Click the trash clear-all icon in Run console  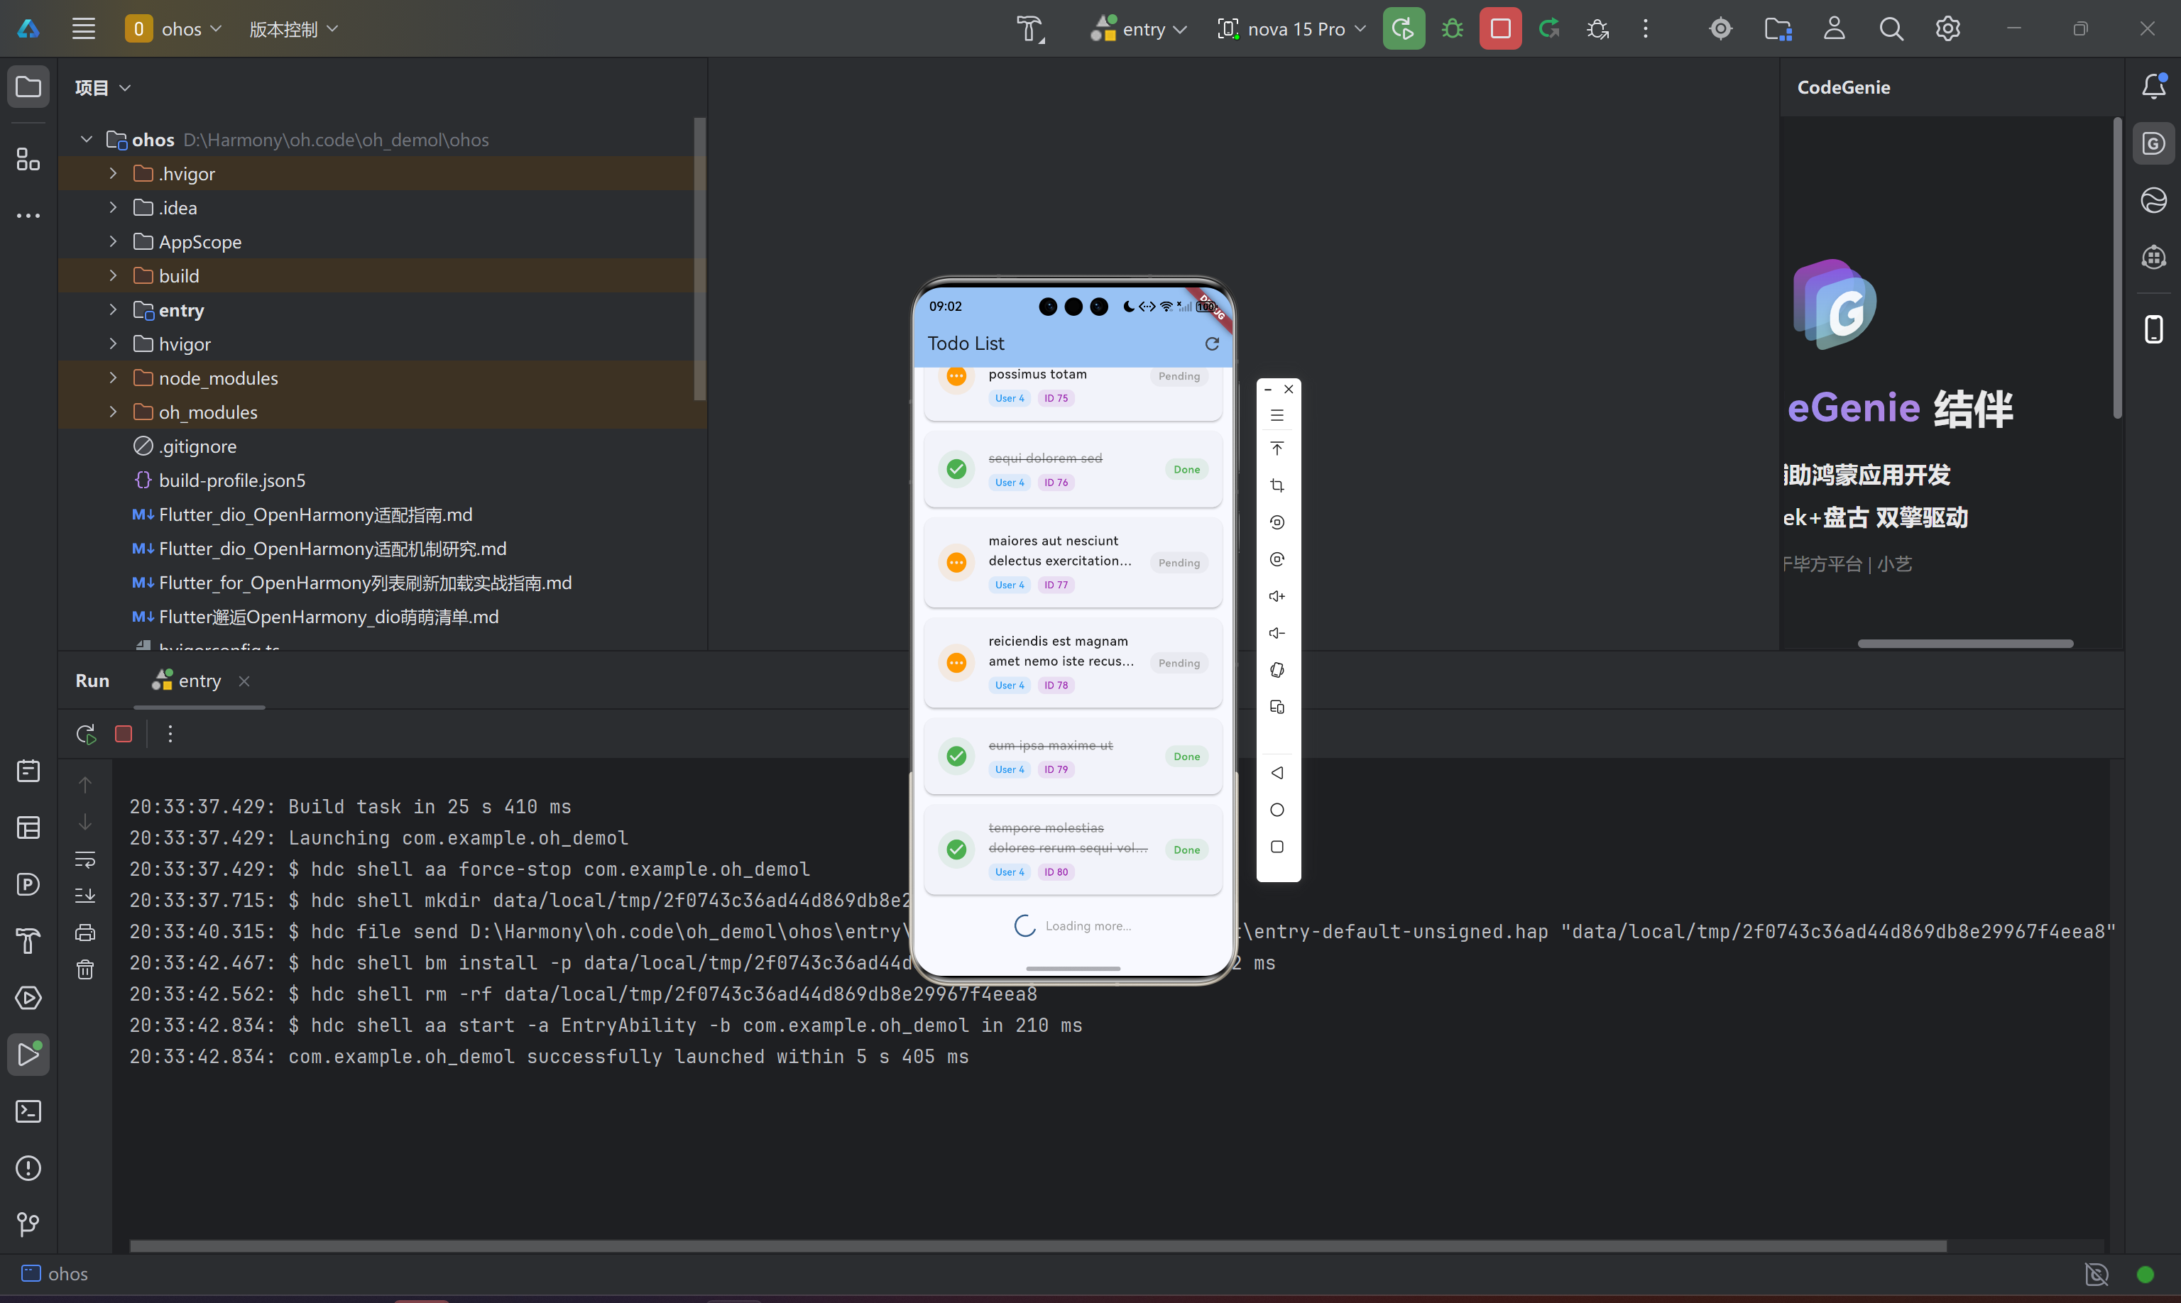85,969
